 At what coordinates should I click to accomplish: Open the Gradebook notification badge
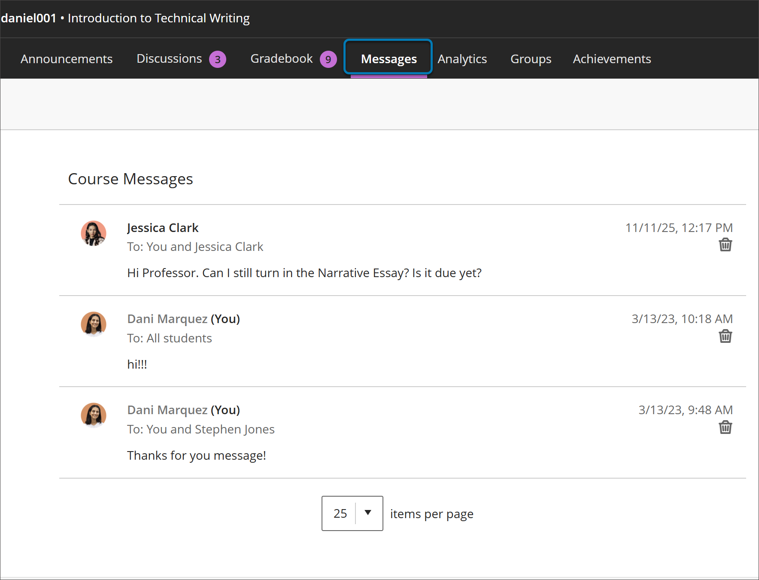coord(328,59)
